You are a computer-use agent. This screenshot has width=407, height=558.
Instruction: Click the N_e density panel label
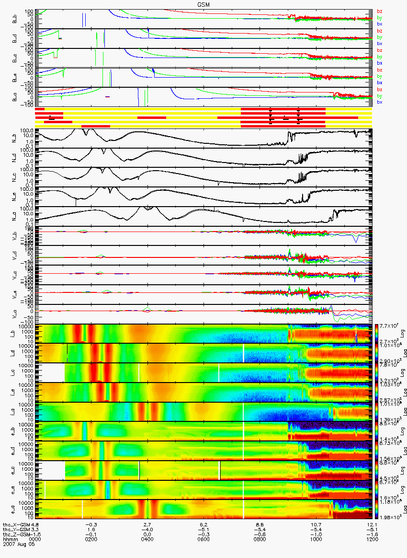(x=14, y=197)
